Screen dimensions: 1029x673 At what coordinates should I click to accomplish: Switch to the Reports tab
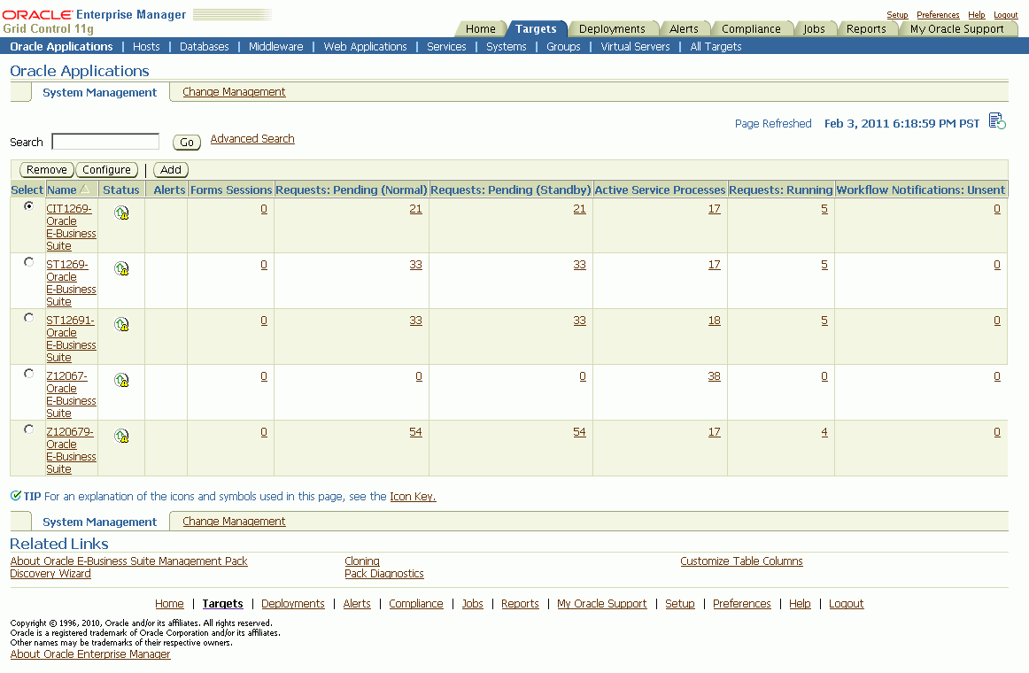click(x=865, y=29)
